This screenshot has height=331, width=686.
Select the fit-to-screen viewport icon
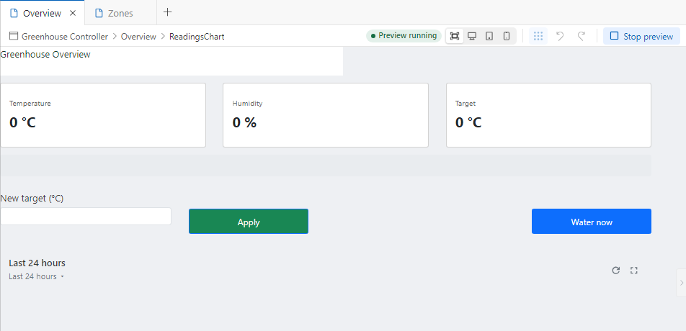point(455,36)
